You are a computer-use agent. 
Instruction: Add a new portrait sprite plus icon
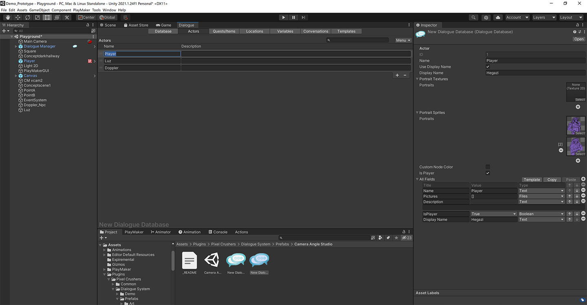578,160
